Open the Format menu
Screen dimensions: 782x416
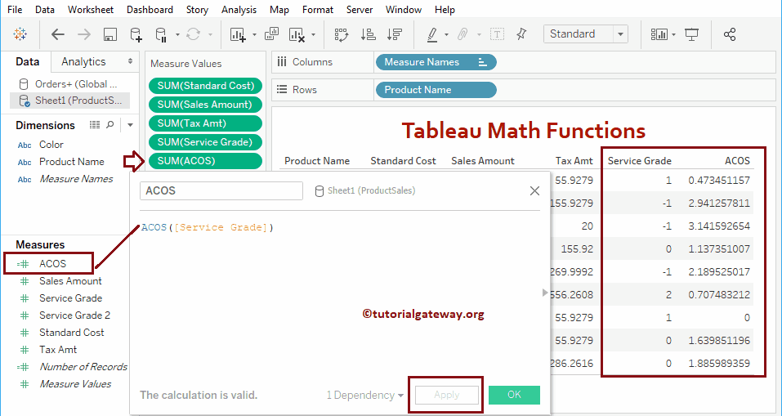tap(318, 10)
